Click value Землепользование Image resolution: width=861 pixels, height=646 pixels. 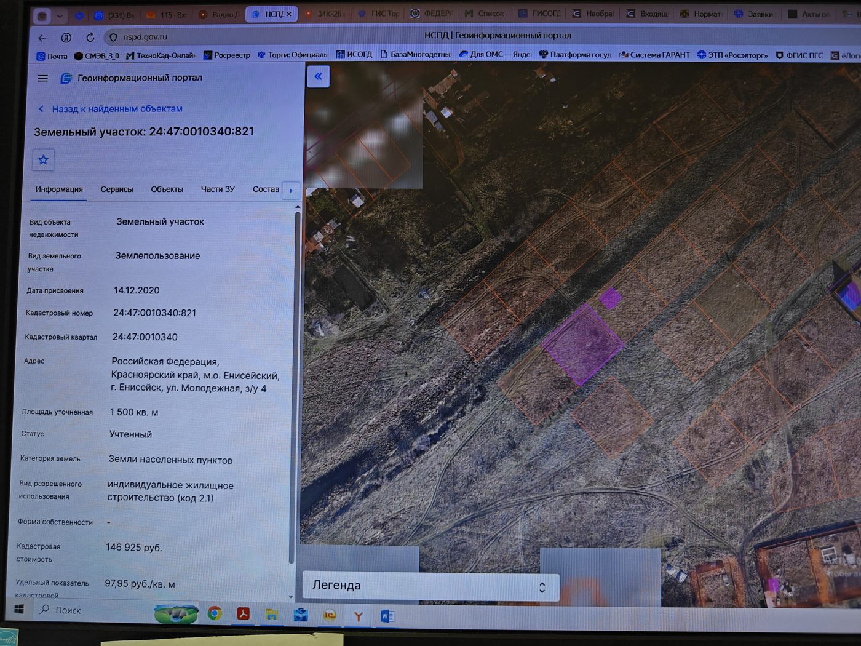pyautogui.click(x=158, y=256)
